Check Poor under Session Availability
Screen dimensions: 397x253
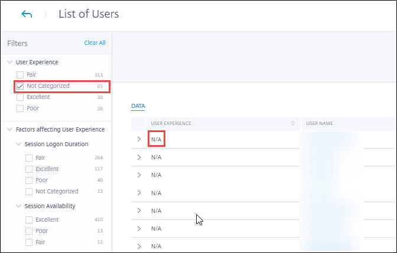click(29, 231)
